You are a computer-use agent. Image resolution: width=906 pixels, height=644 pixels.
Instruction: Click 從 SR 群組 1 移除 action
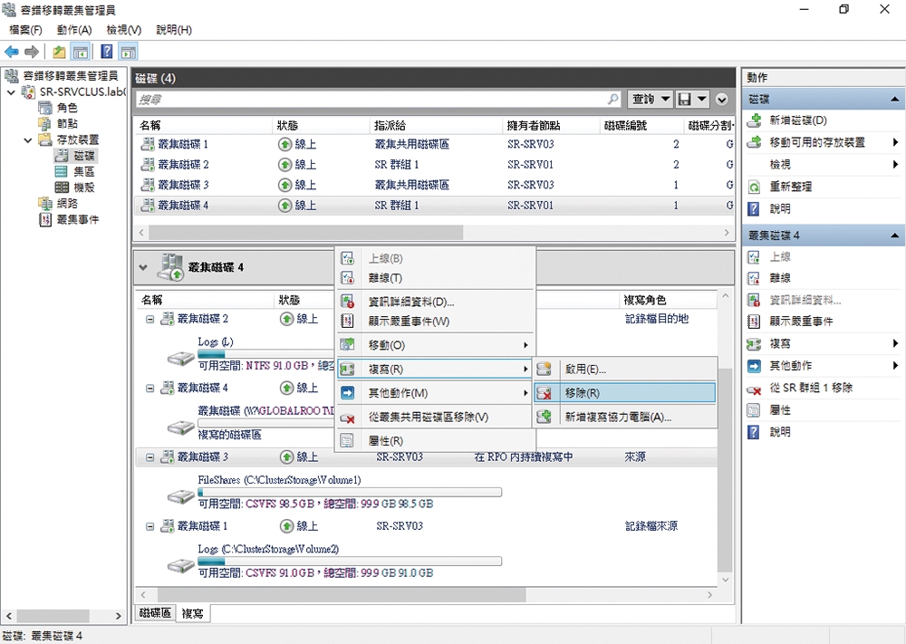coord(811,388)
